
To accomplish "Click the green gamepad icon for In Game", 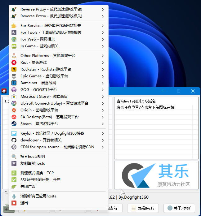I will [14, 46].
